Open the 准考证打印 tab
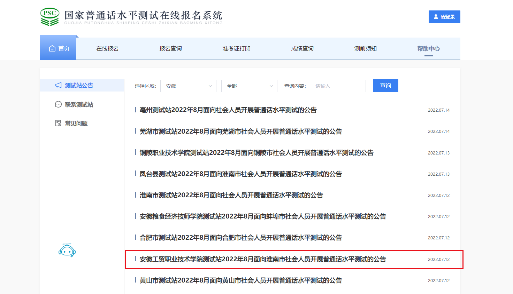 (236, 48)
